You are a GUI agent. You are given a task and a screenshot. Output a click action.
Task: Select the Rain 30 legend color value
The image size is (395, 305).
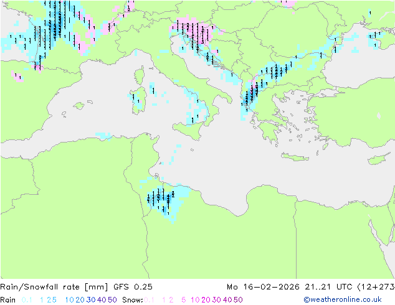click(91, 300)
